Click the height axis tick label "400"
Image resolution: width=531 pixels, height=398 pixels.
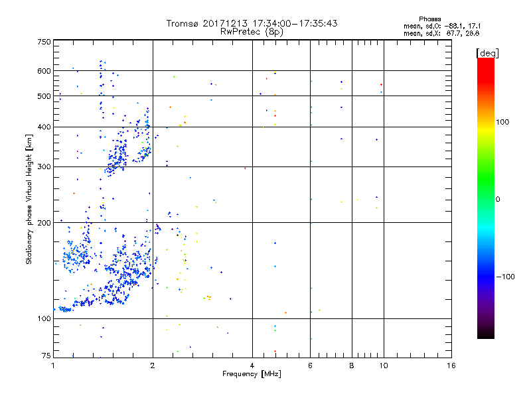point(44,127)
